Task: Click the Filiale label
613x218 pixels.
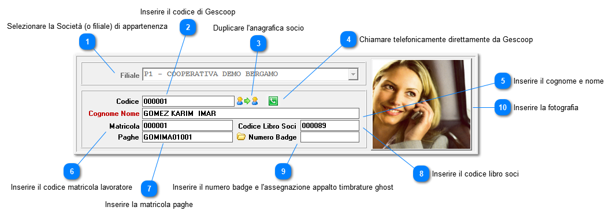Action: [129, 76]
